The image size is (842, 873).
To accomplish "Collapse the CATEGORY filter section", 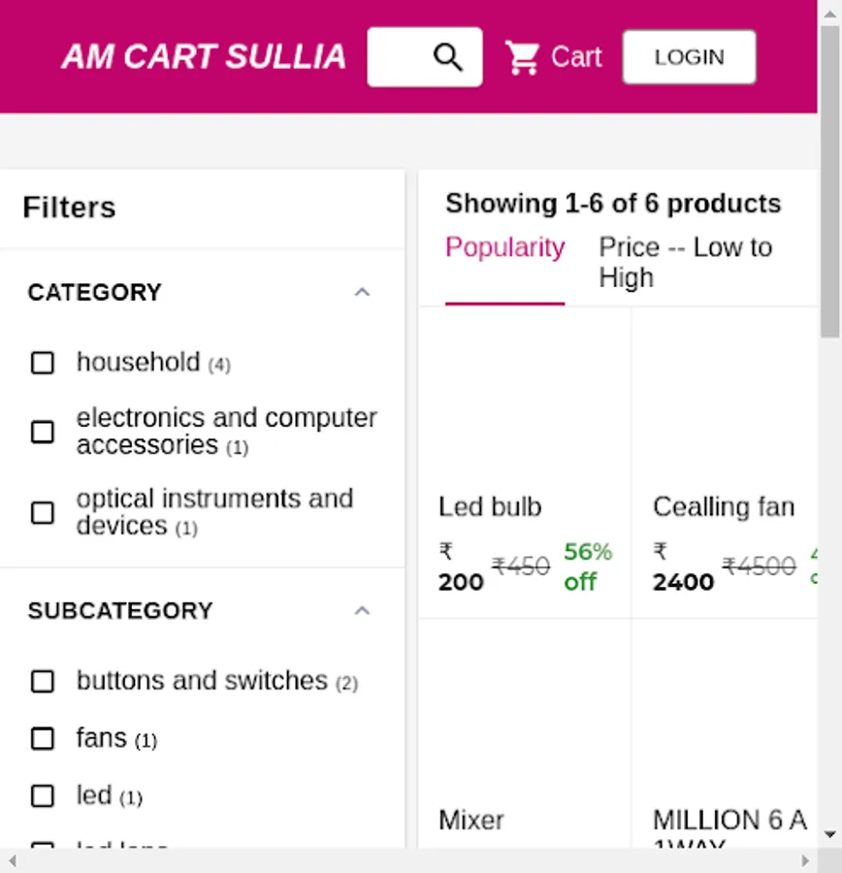I will coord(362,292).
